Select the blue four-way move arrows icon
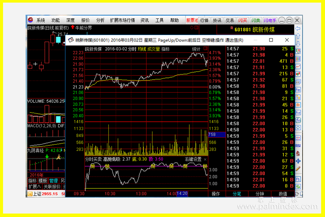The height and width of the screenshot is (217, 325). pyautogui.click(x=298, y=161)
